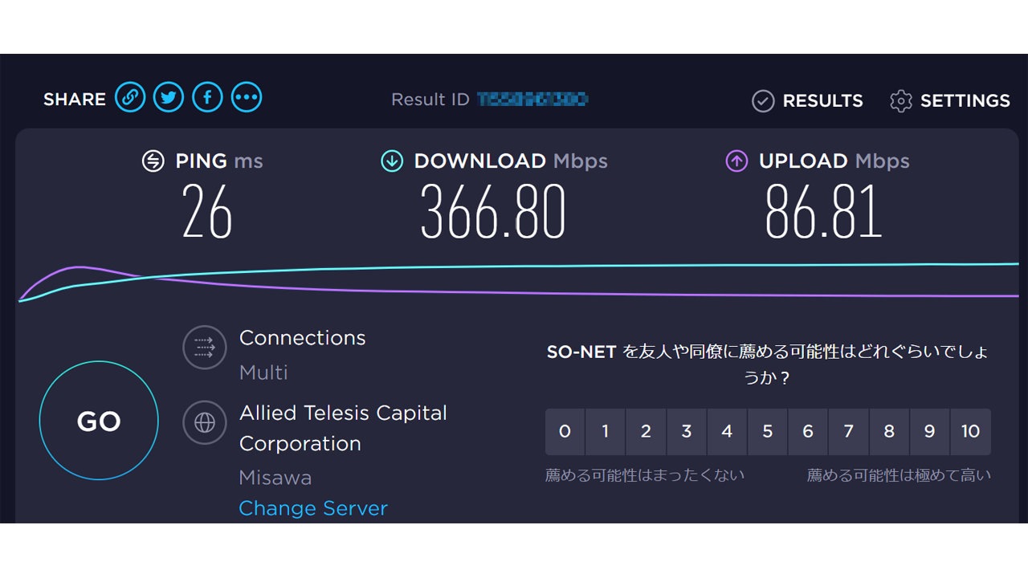Click the download arrow icon
Image resolution: width=1028 pixels, height=578 pixels.
click(391, 161)
